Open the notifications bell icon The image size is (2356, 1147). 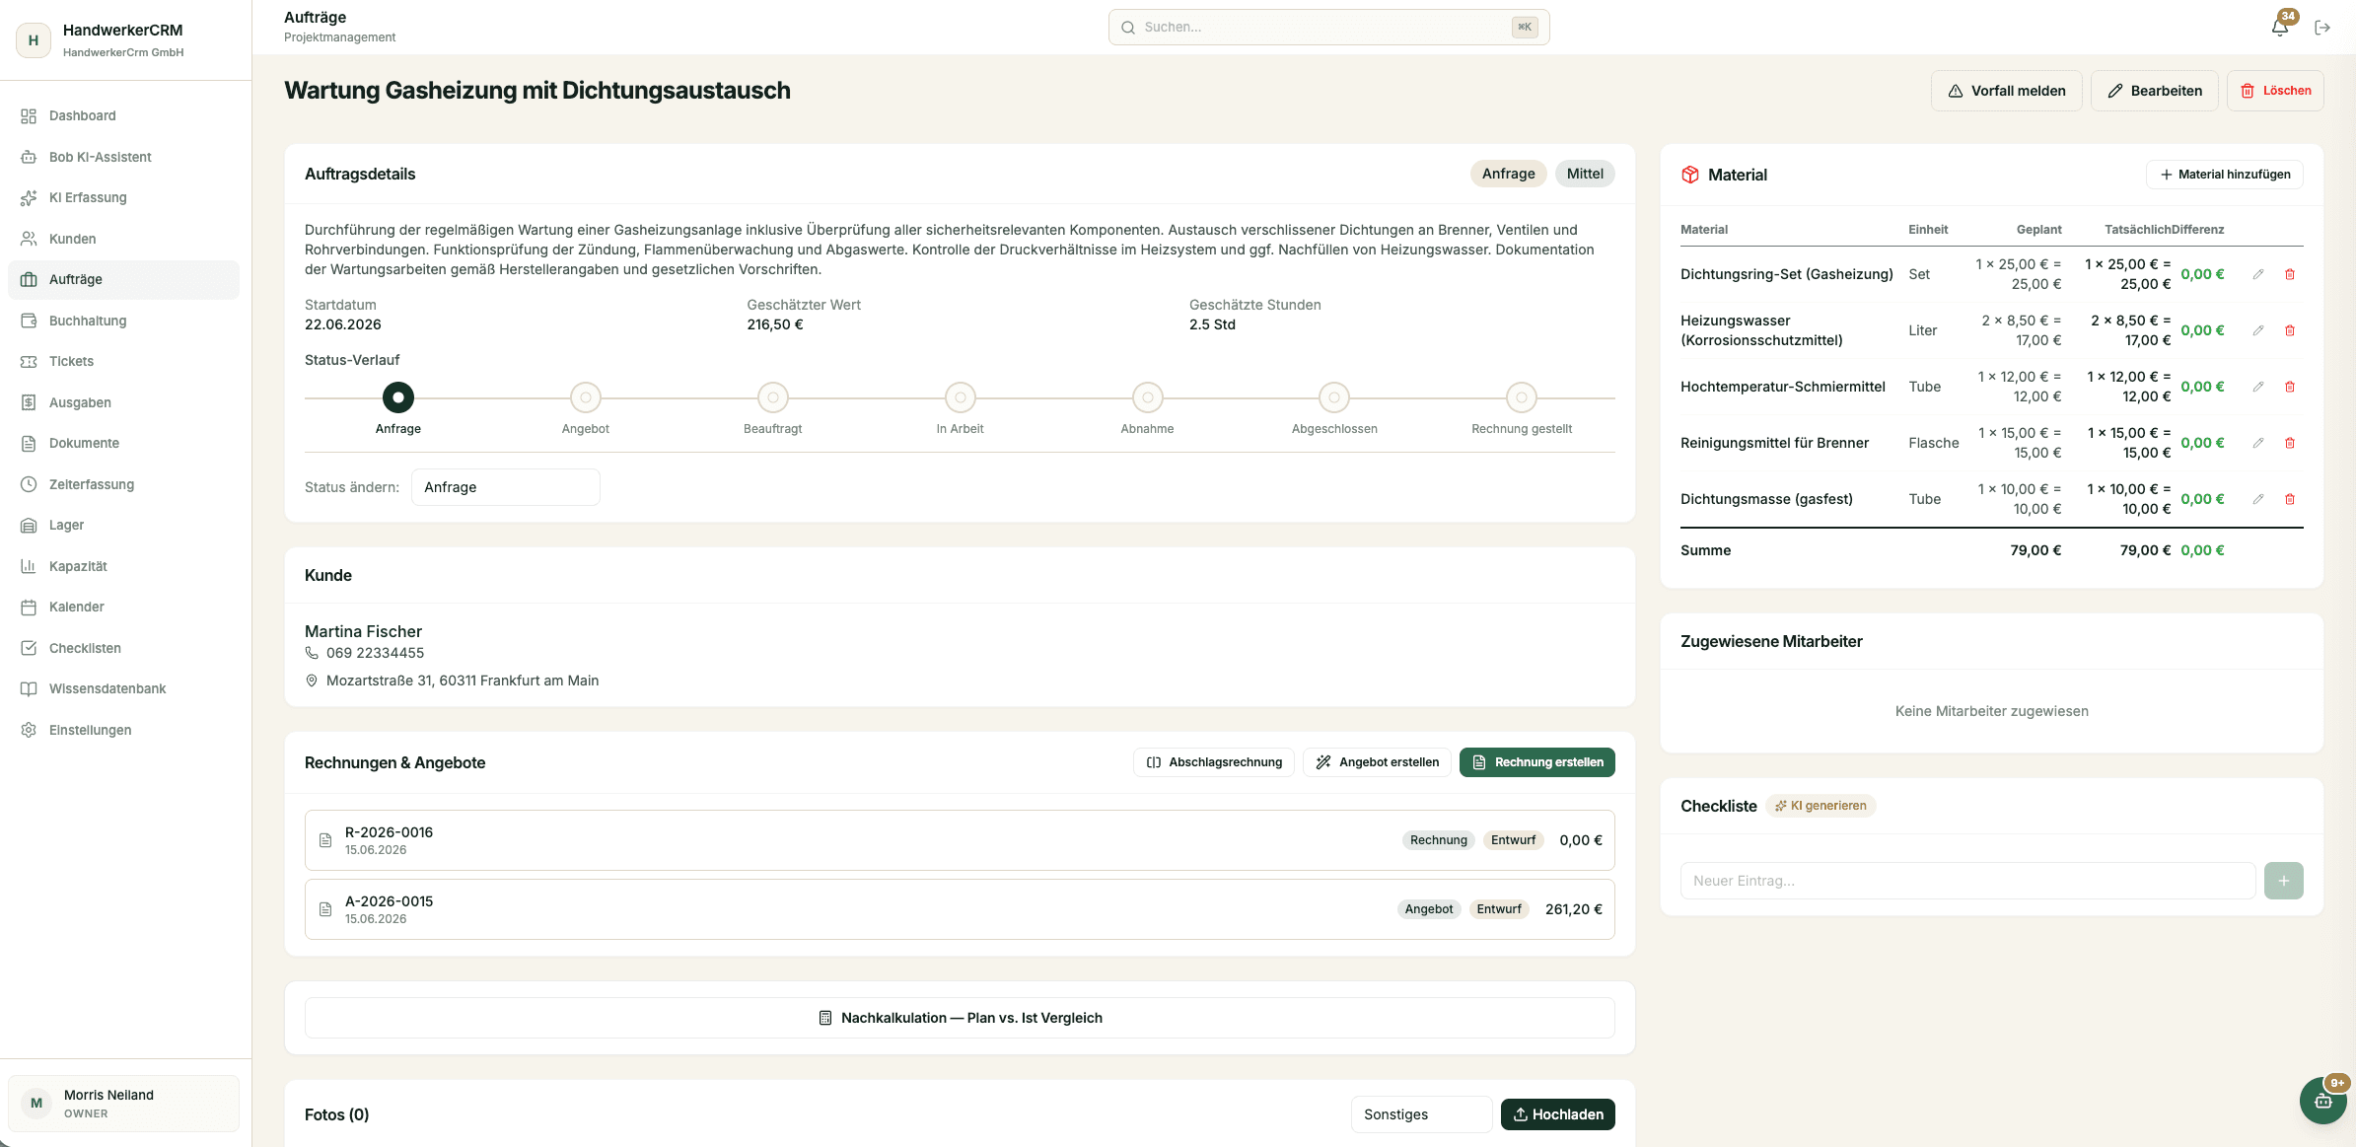coord(2279,28)
